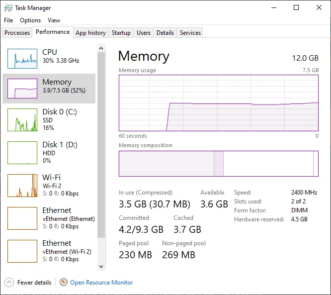Image resolution: width=331 pixels, height=295 pixels.
Task: Click the modified segment in Memory composition
Action: pos(219,164)
